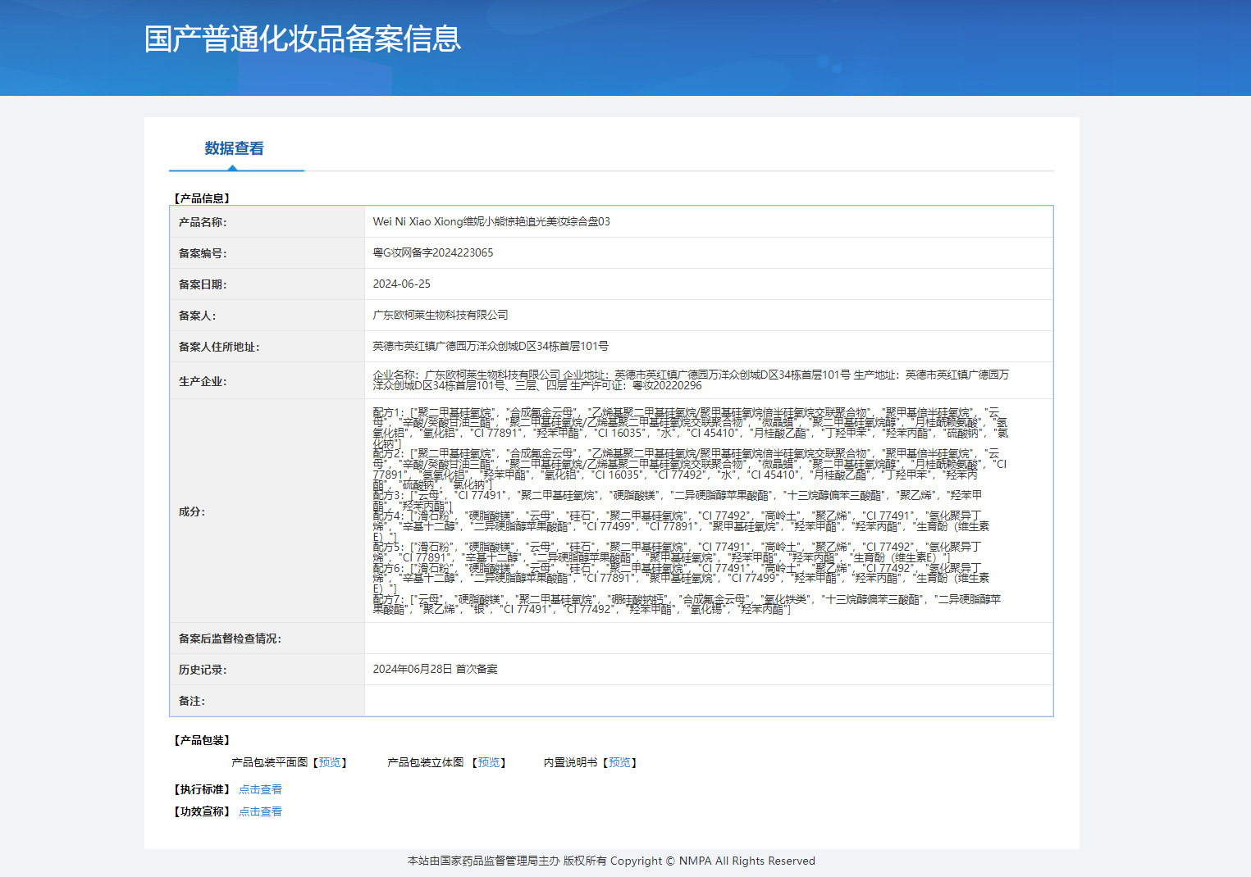Screen dimensions: 1251x877
Task: Preview the 产品包装立体图 image
Action: [x=489, y=762]
